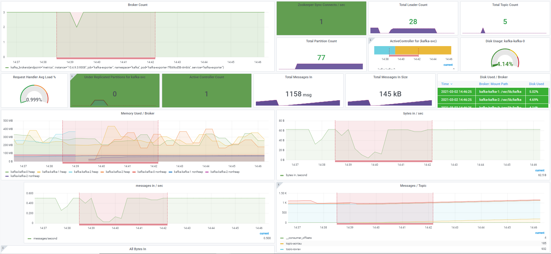Screen dimensions: 551x254
Task: Sort table by Disk Used column
Action: tap(536, 84)
